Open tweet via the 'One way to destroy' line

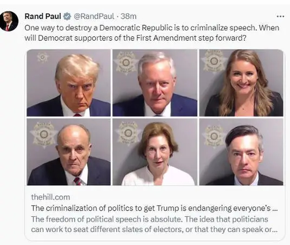pos(152,28)
